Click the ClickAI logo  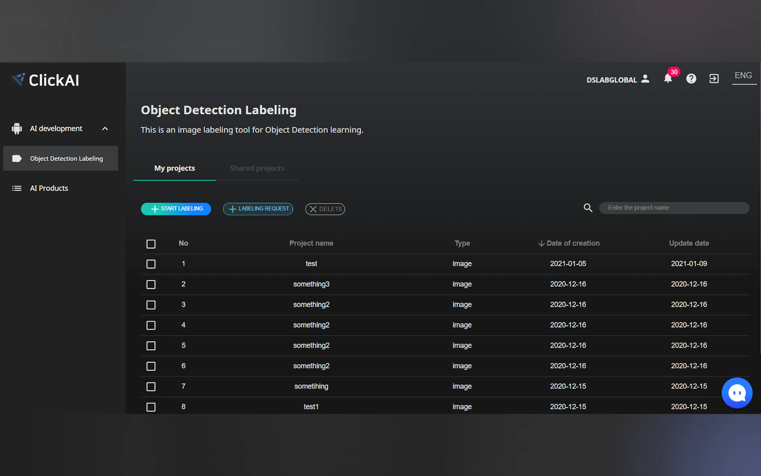[x=46, y=80]
